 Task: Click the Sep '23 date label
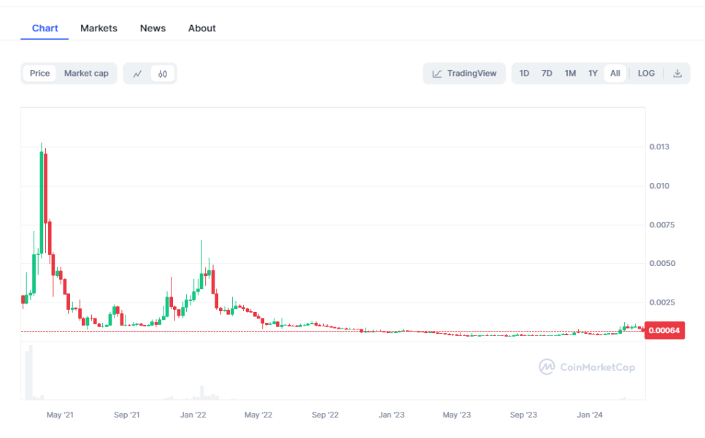[523, 415]
